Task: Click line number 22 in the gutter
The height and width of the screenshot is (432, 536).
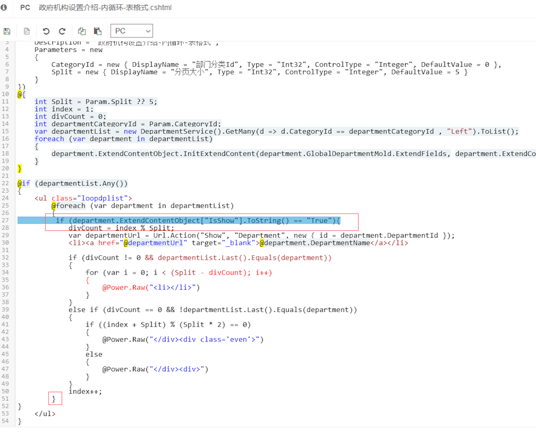Action: (6, 184)
